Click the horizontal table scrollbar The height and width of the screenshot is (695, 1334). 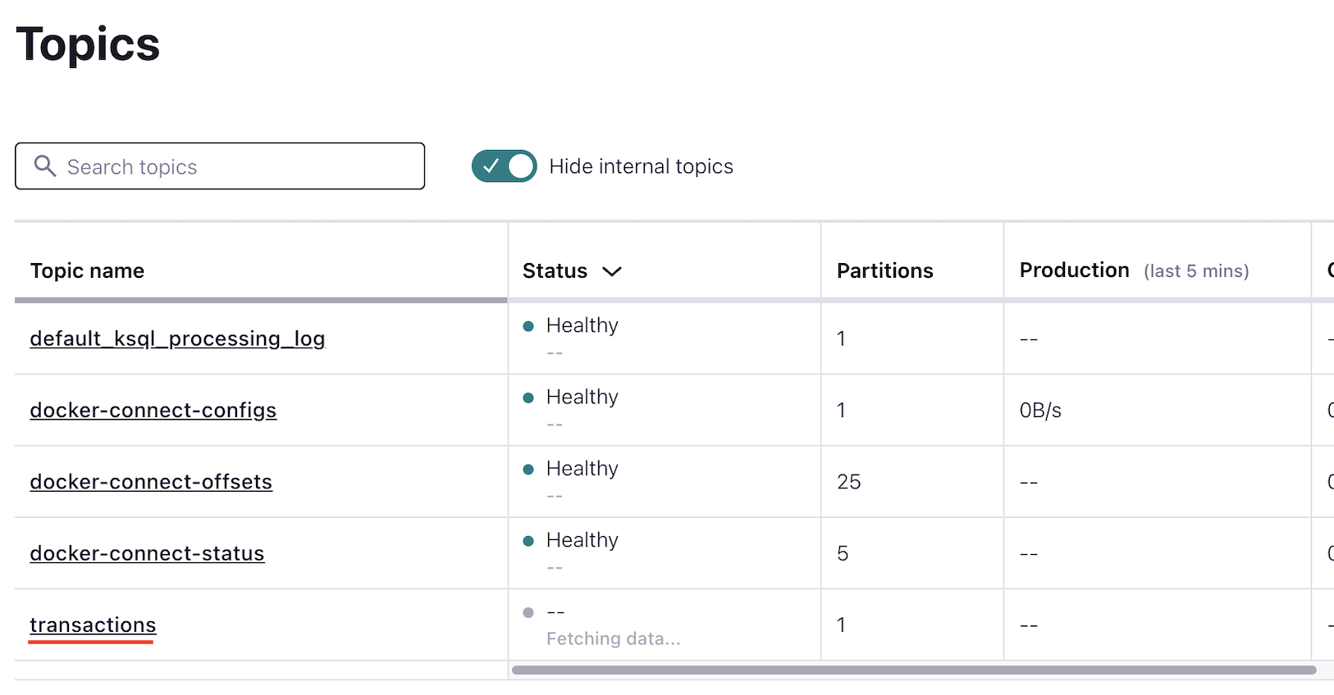914,670
